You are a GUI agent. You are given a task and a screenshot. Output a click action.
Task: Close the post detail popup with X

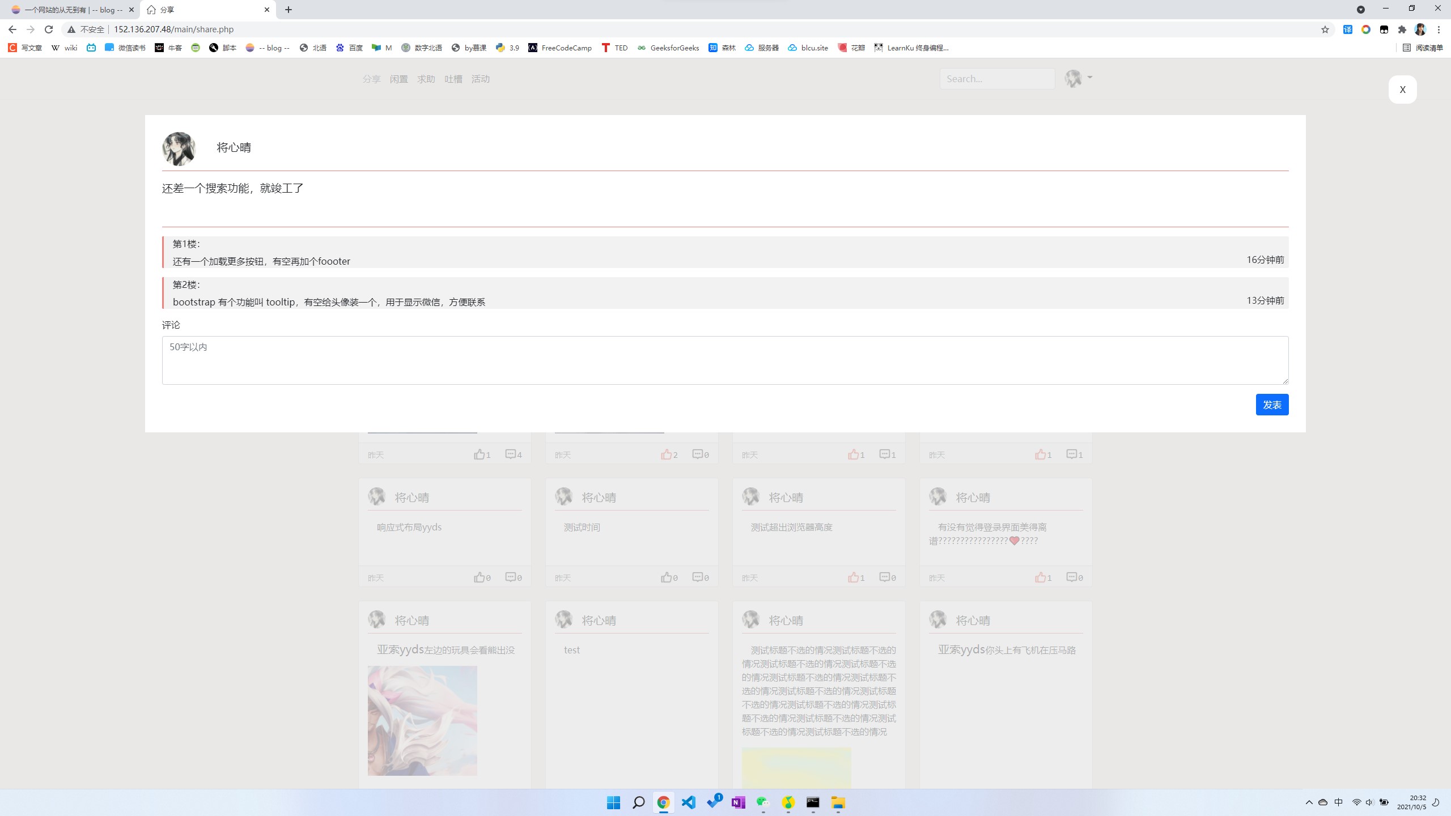(x=1402, y=90)
